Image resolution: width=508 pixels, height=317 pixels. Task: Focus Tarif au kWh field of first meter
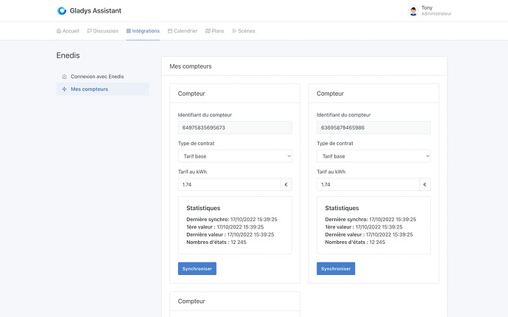[x=229, y=184]
